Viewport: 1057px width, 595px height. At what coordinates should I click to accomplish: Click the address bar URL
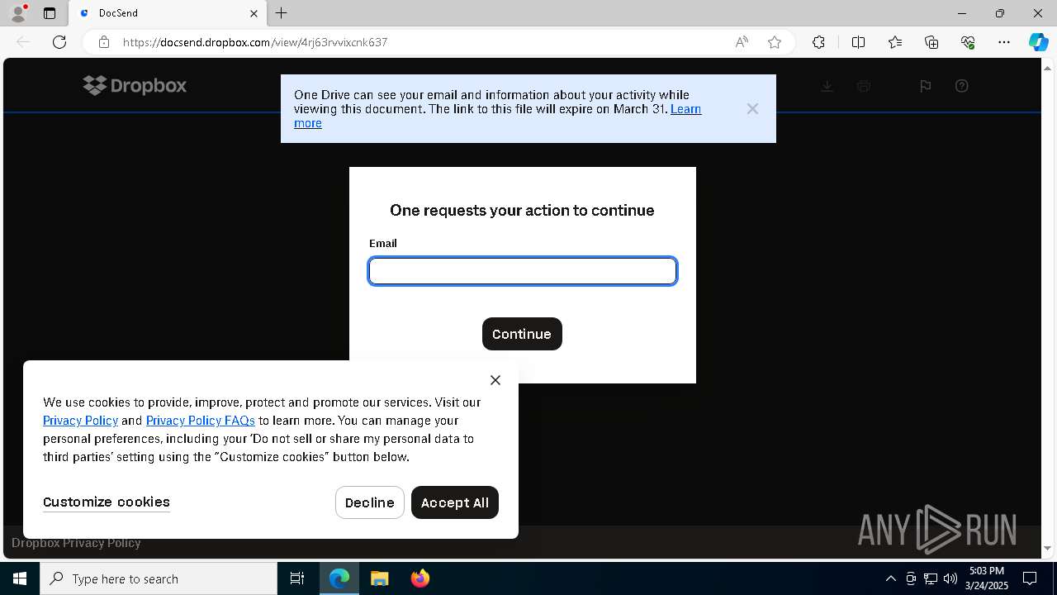[255, 42]
